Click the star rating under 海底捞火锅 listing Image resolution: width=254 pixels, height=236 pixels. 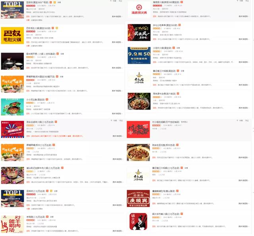click(x=158, y=6)
